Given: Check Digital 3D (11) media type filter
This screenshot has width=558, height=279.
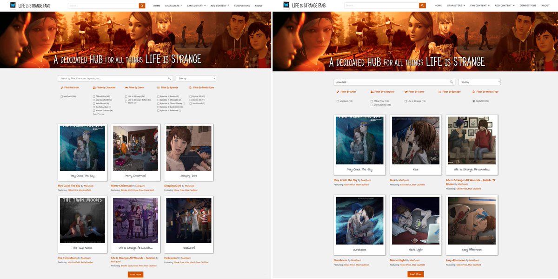Looking at the screenshot, I should coord(191,100).
